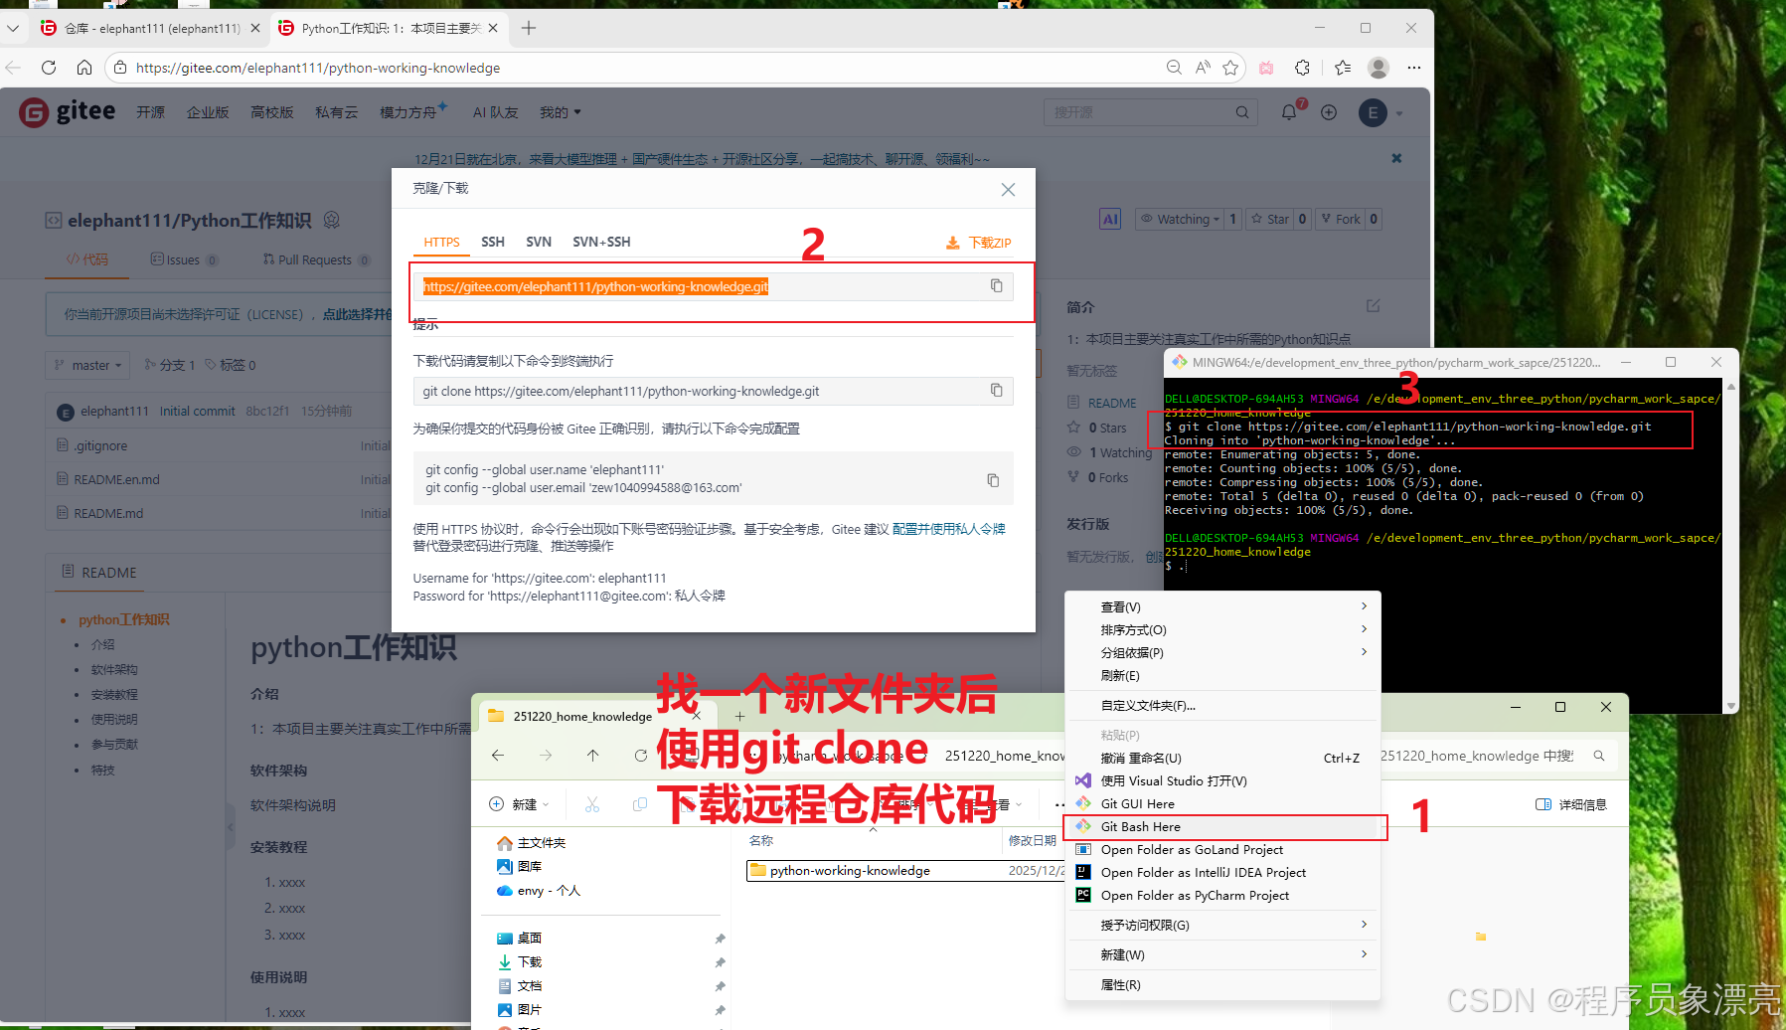Switch to the SVN tab
This screenshot has height=1030, width=1786.
(539, 242)
